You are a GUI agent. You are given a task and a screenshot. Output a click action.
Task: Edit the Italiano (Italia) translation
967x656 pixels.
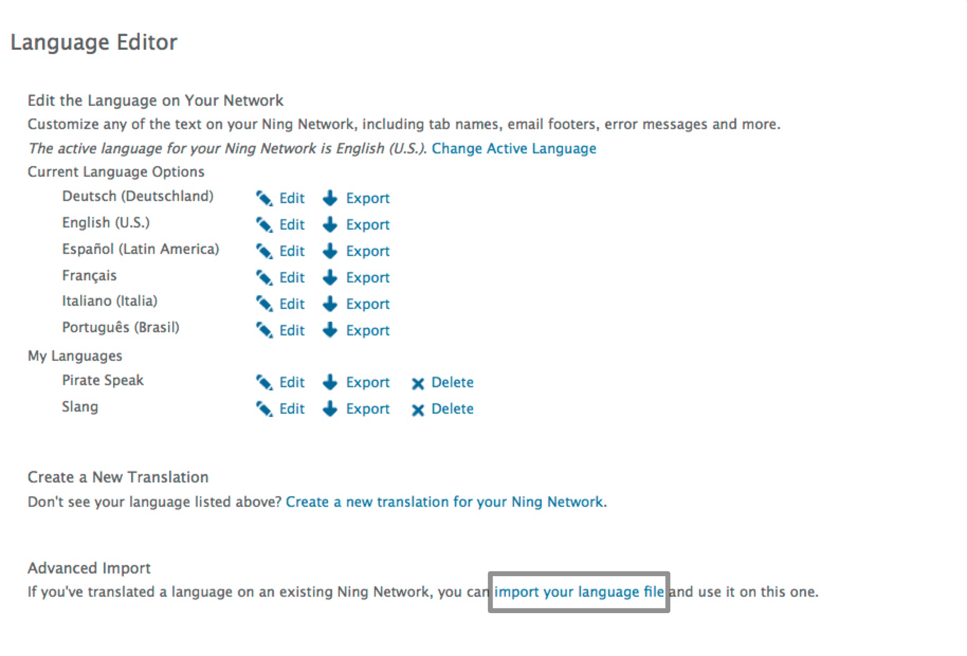coord(291,304)
